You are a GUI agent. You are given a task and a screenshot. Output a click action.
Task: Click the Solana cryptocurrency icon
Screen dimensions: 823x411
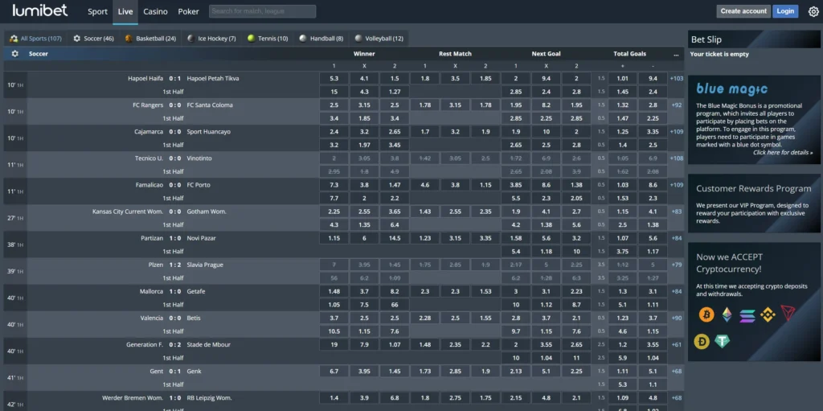[x=747, y=314]
